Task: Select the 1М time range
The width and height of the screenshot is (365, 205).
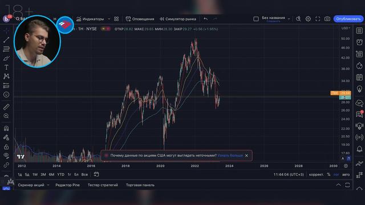Action: (x=35, y=174)
